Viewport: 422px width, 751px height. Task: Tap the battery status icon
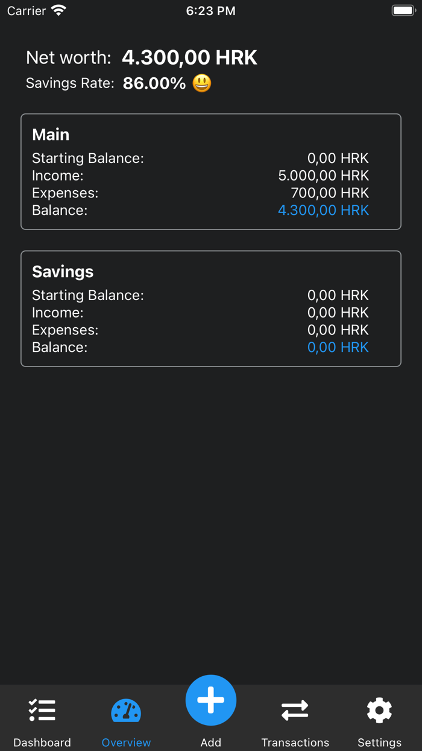click(x=404, y=10)
